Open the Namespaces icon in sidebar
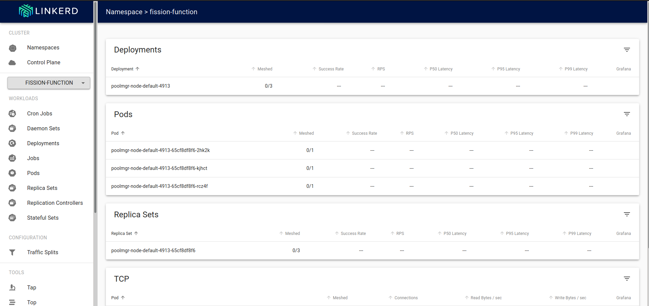Image resolution: width=649 pixels, height=306 pixels. 13,48
